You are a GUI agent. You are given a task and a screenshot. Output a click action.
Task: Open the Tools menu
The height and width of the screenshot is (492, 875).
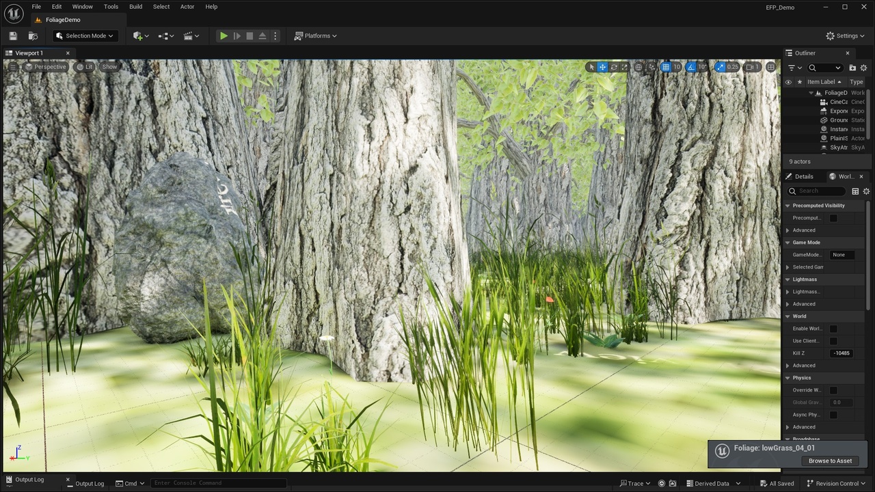[111, 7]
